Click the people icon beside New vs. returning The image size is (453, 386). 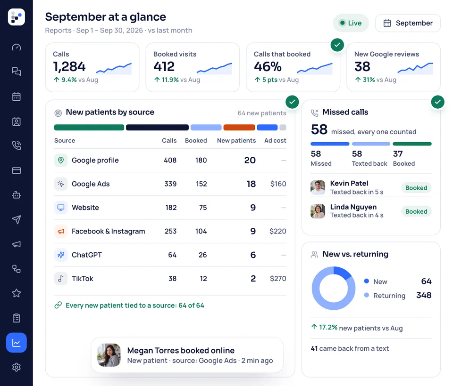pos(315,255)
